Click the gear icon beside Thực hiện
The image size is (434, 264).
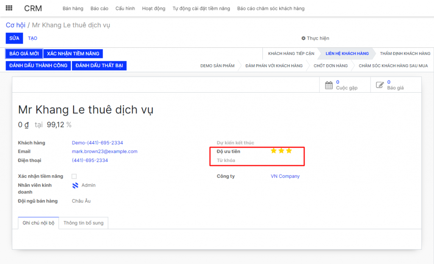[303, 38]
